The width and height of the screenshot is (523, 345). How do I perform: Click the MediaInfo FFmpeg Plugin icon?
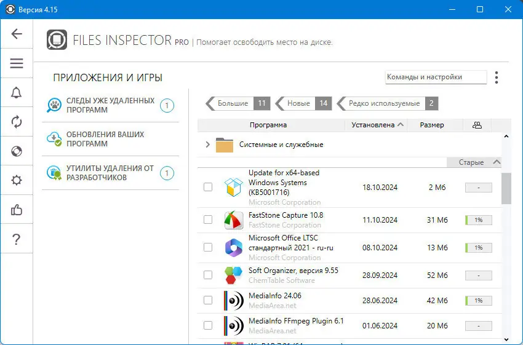point(233,326)
